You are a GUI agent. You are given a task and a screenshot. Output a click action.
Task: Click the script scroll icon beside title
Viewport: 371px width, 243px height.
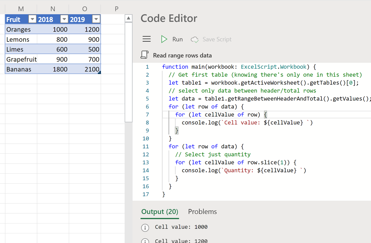point(144,55)
